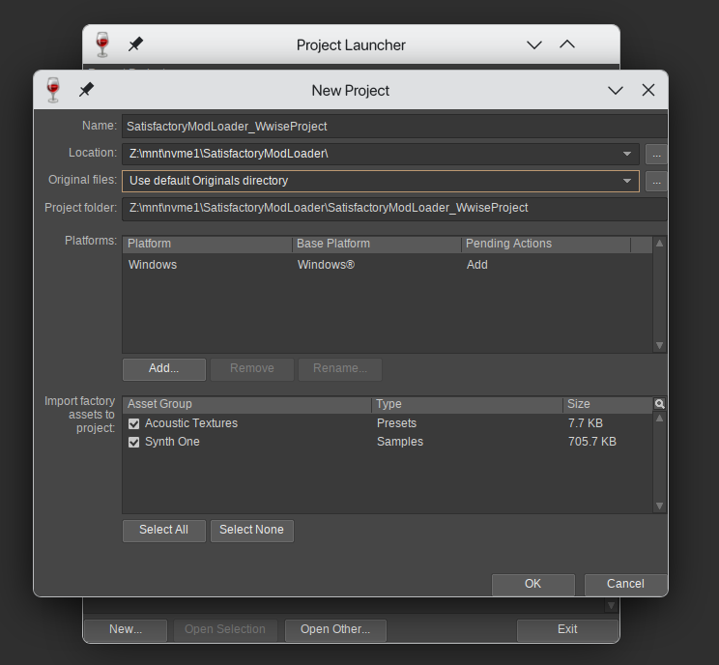The image size is (719, 665).
Task: Click the Project folder path field
Action: click(x=394, y=209)
